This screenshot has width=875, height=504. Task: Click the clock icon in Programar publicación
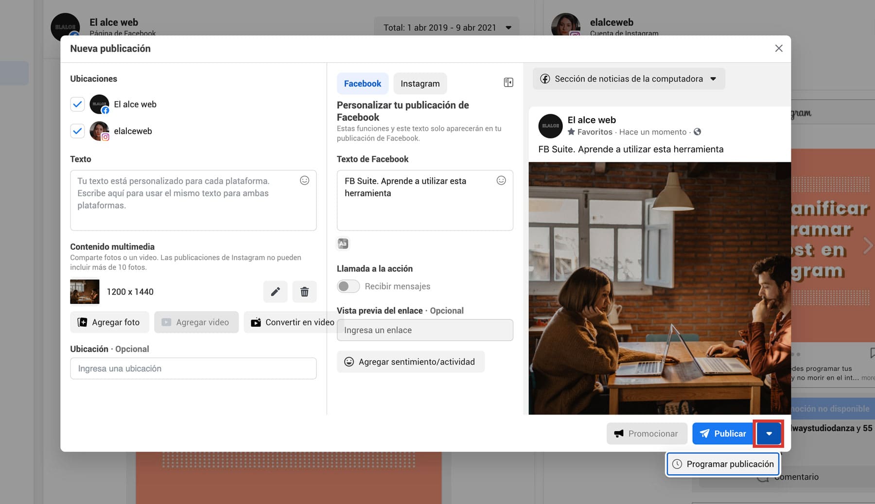coord(677,464)
